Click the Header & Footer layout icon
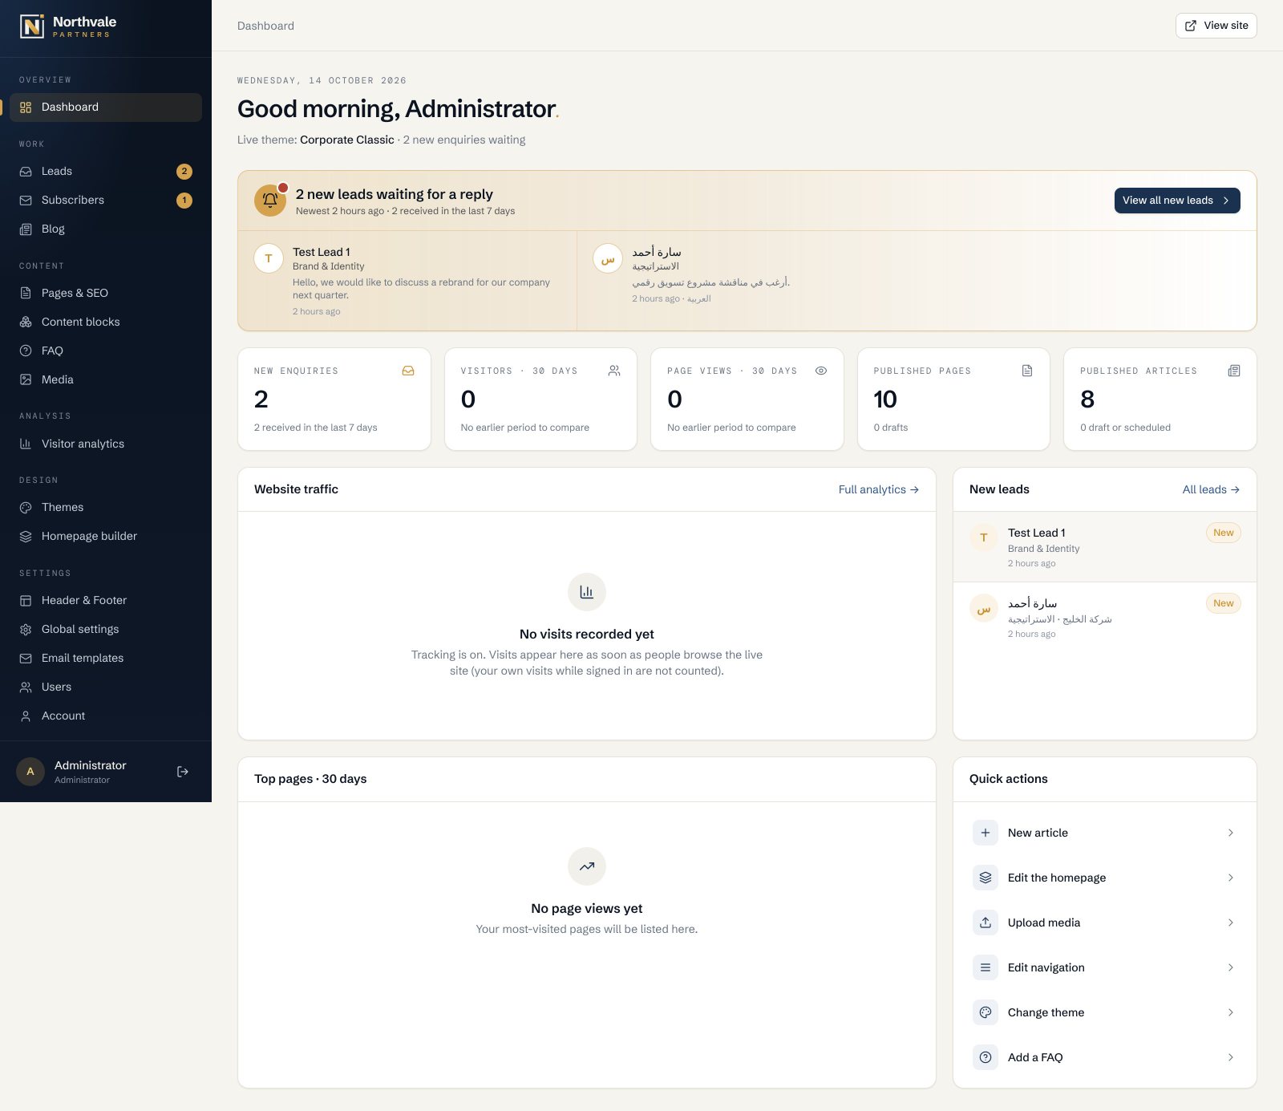The width and height of the screenshot is (1283, 1111). tap(26, 601)
